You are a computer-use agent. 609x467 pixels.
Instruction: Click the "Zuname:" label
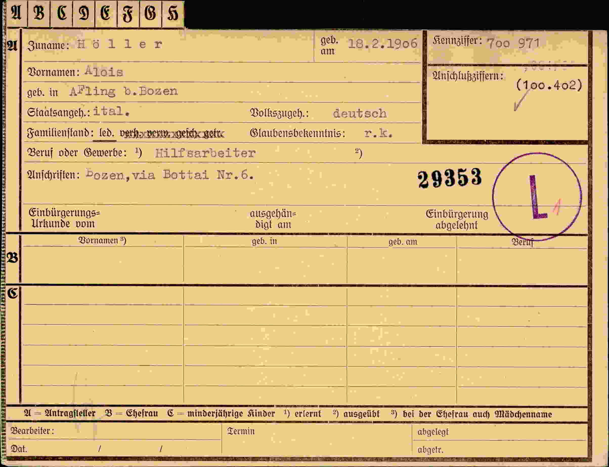click(48, 45)
